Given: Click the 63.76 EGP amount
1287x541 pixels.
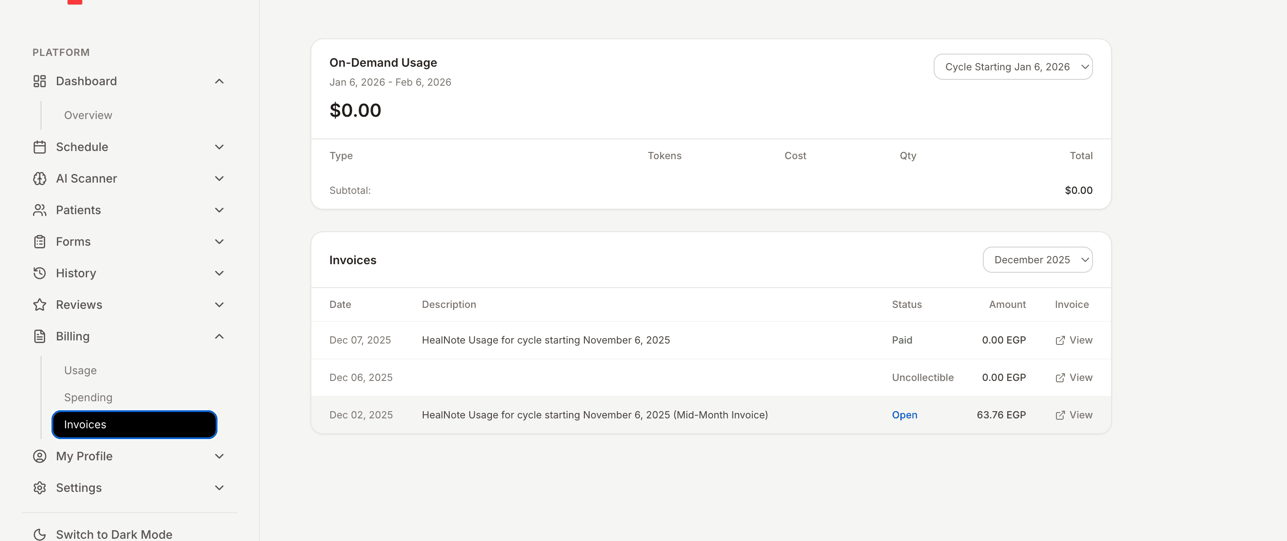Looking at the screenshot, I should click(x=1001, y=415).
